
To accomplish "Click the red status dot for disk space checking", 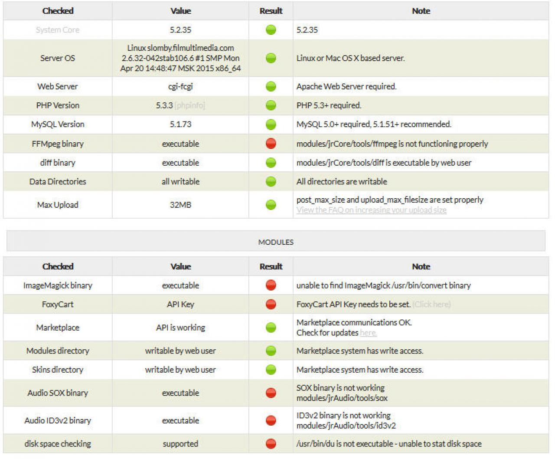I will 271,444.
